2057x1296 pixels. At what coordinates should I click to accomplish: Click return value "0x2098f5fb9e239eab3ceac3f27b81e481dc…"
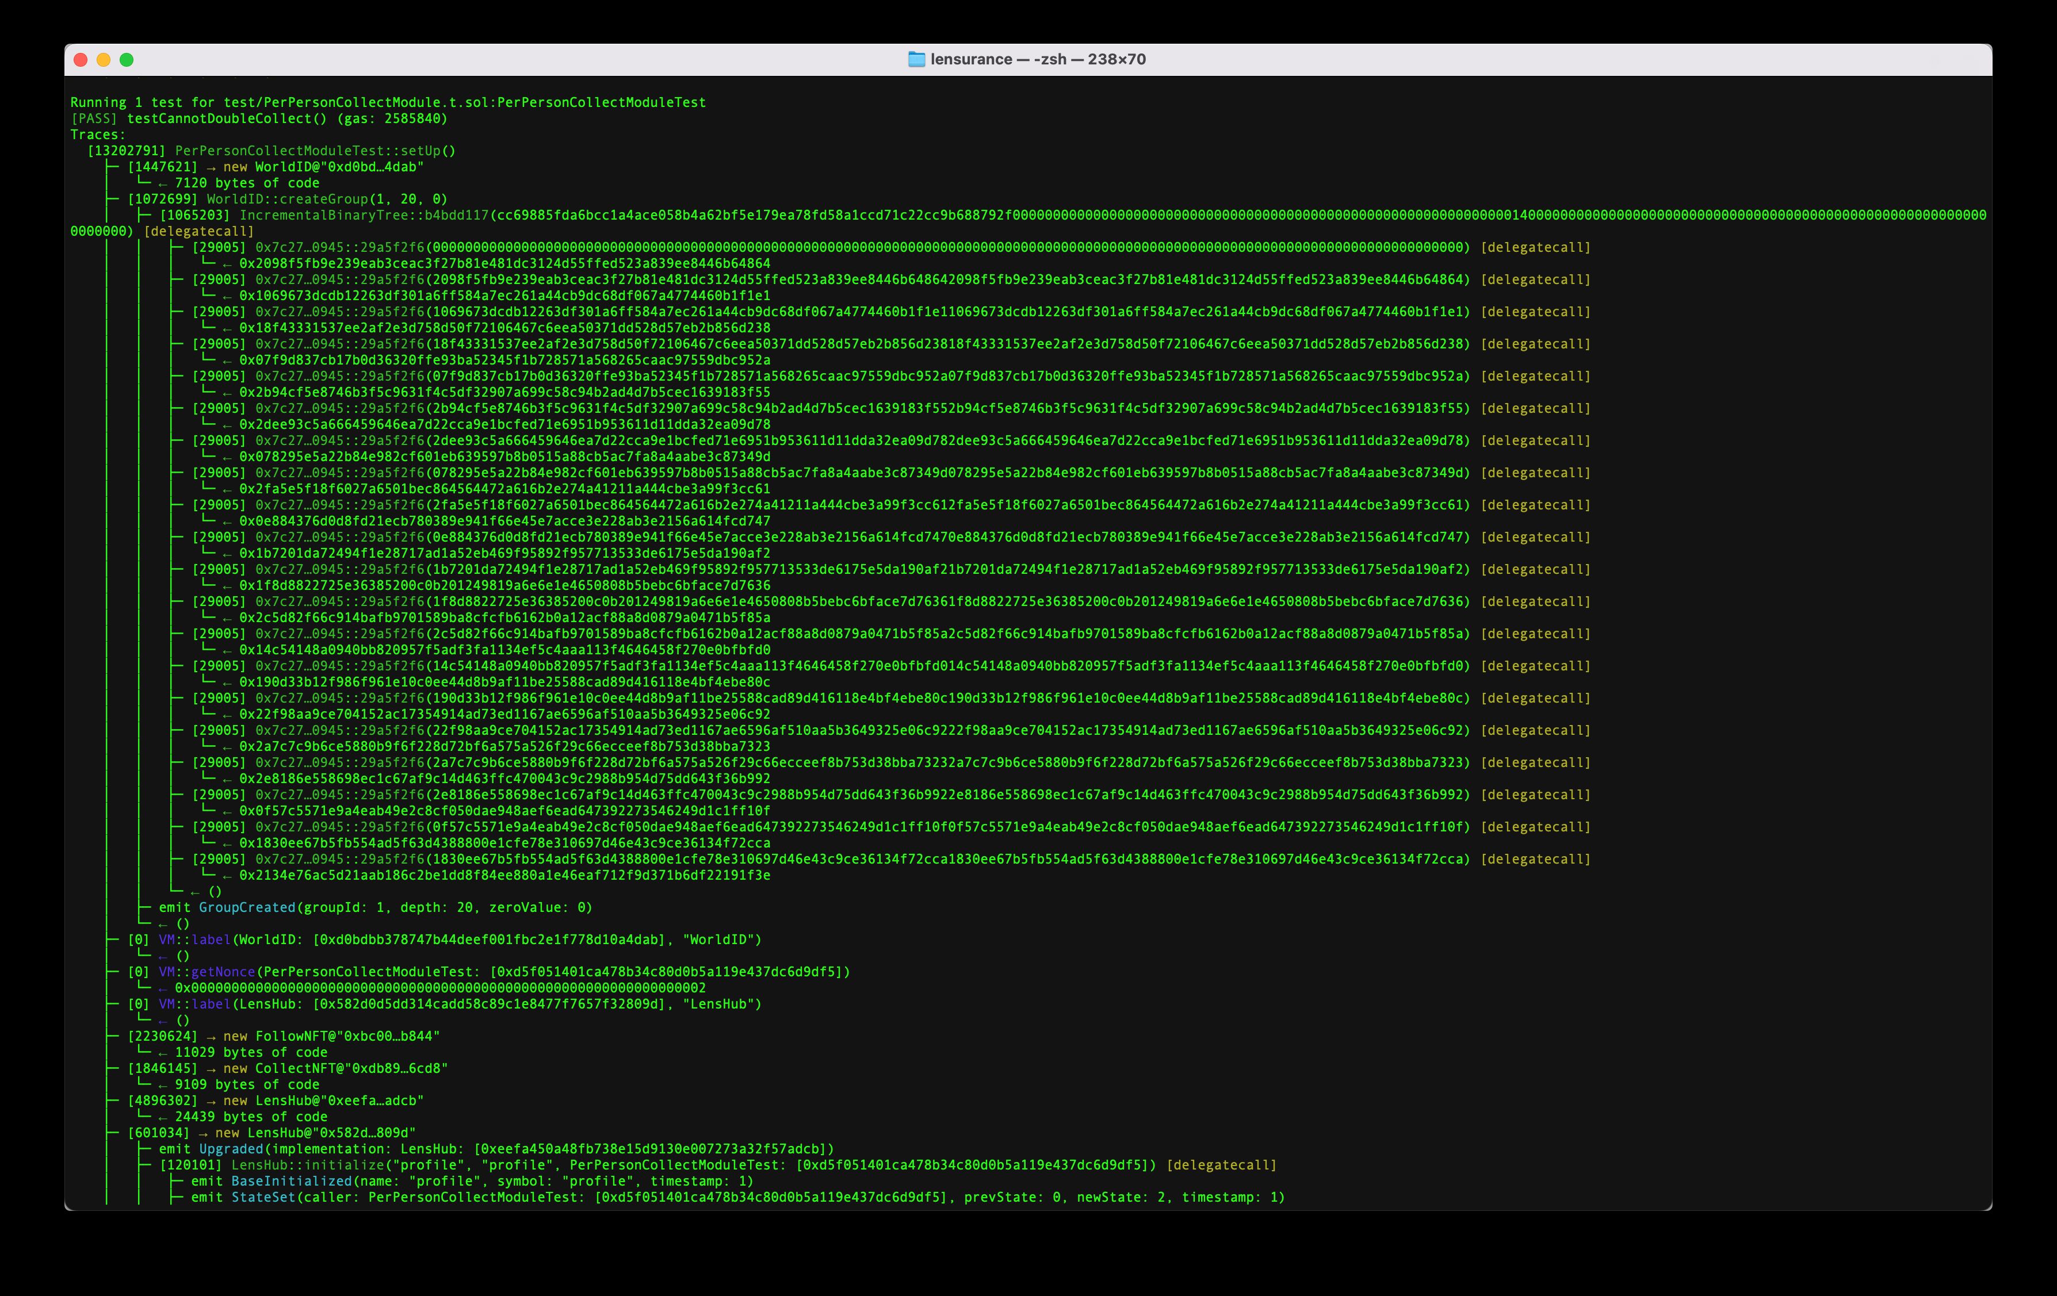coord(505,264)
